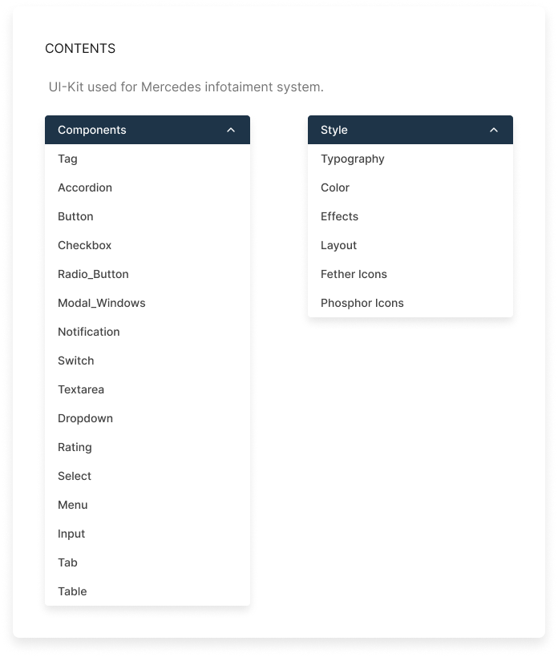Click the Style dropdown header

(410, 130)
